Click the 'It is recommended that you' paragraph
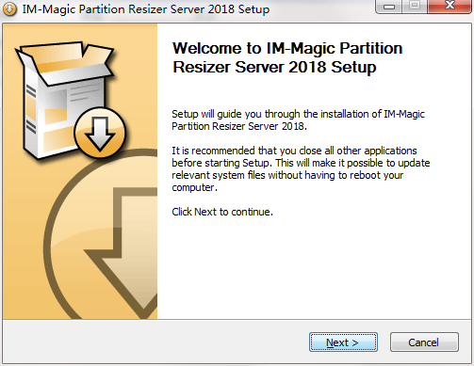Image resolution: width=474 pixels, height=366 pixels. (301, 169)
